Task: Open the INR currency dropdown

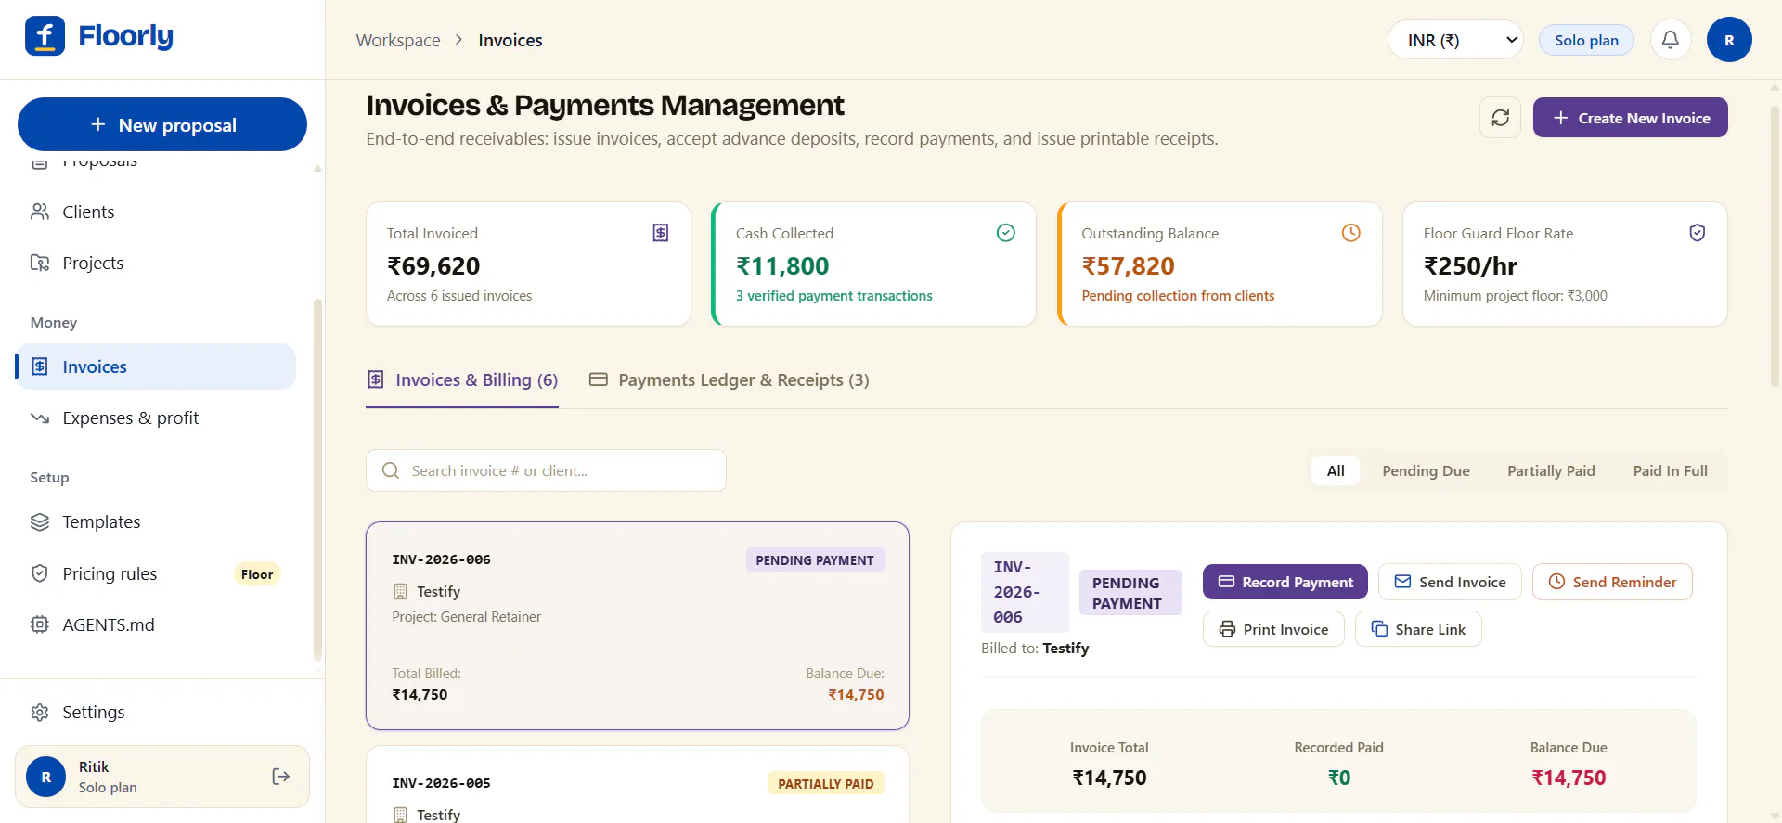Action: pyautogui.click(x=1455, y=40)
